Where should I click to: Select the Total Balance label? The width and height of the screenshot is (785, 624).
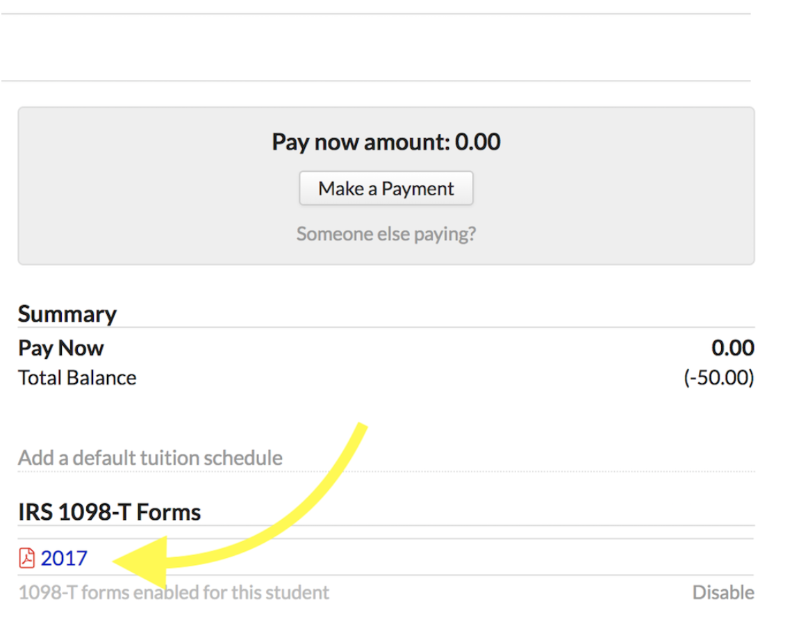click(77, 378)
